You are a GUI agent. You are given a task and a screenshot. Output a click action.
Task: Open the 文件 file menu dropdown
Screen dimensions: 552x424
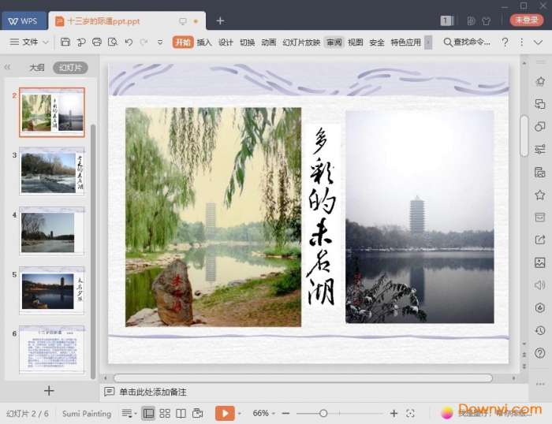click(29, 42)
